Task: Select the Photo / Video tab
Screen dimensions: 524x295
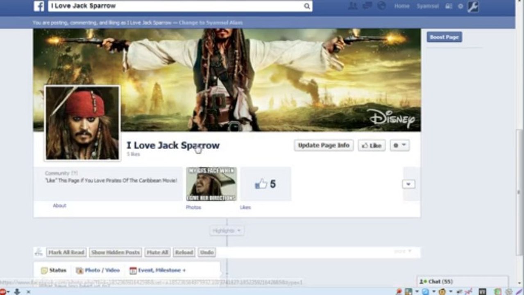Action: tap(98, 270)
